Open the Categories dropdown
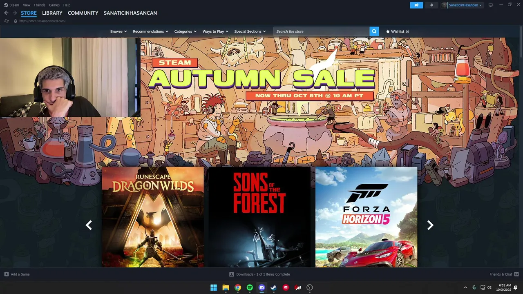 click(186, 31)
